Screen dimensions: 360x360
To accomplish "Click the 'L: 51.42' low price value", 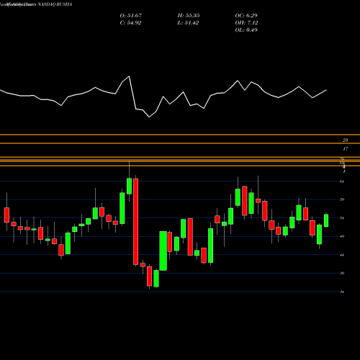I will [188, 23].
